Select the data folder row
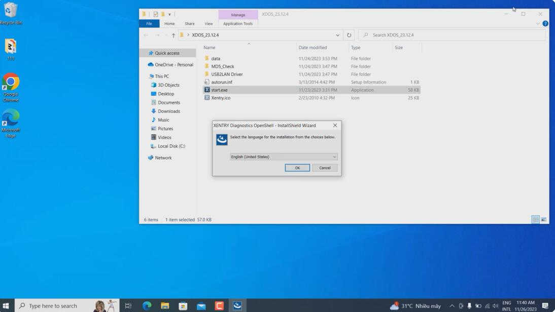Screen dimensions: 555x312 311,59
